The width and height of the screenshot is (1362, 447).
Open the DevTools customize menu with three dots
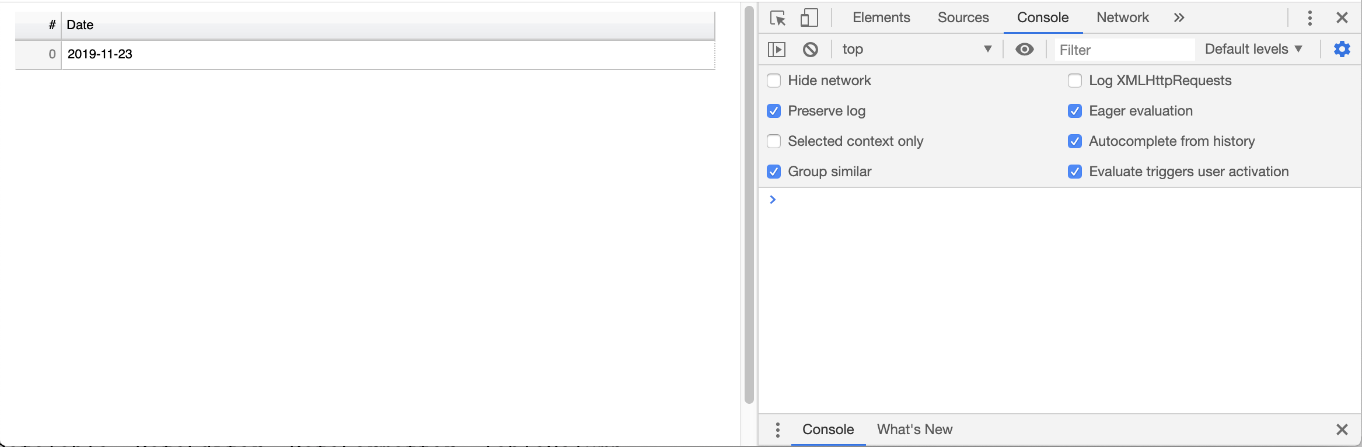(1309, 18)
